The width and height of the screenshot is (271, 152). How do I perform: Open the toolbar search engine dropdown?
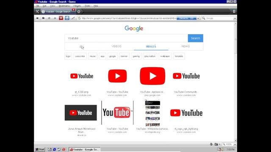click(235, 18)
